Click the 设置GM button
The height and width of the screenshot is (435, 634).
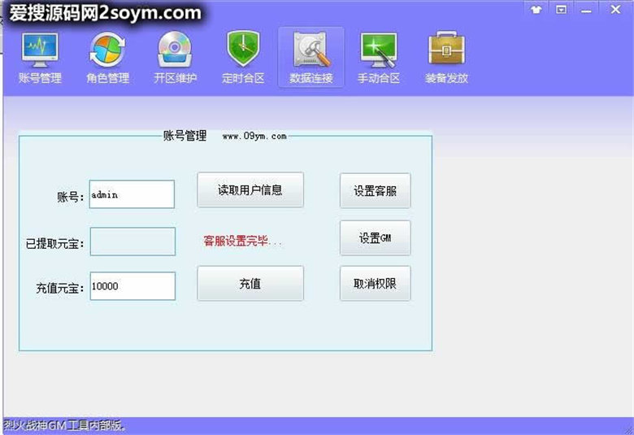376,238
